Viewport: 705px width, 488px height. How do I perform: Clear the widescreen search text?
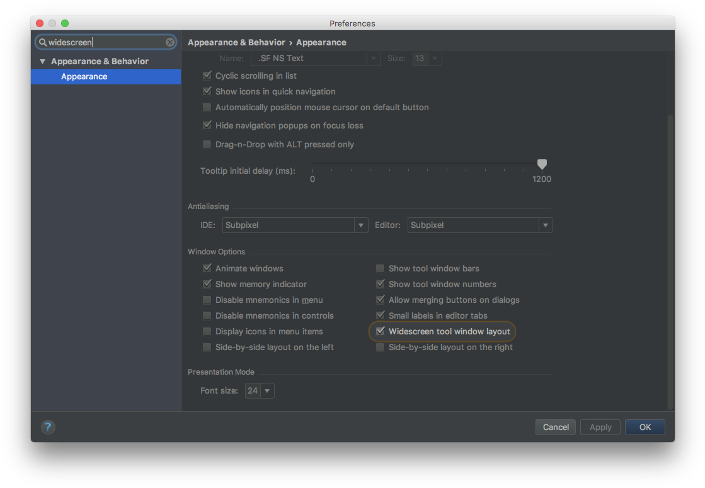point(169,42)
